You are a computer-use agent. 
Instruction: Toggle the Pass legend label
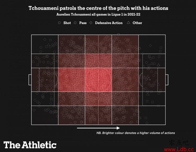point(83,23)
